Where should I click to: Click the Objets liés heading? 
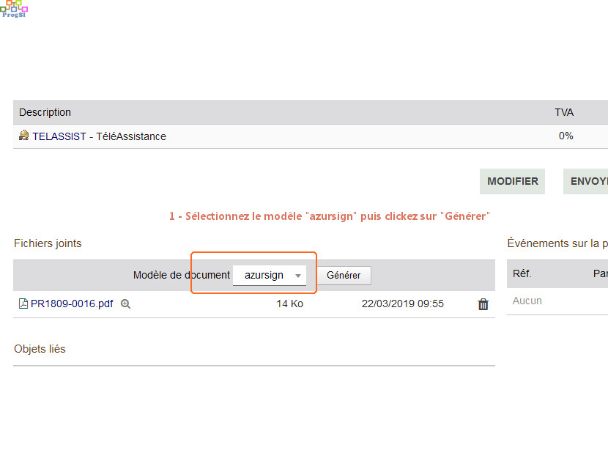pos(40,349)
